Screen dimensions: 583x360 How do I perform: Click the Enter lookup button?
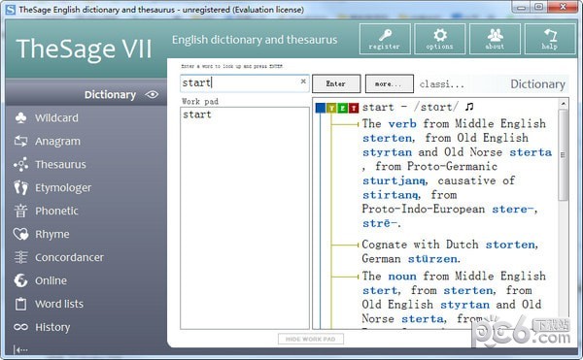coord(336,83)
